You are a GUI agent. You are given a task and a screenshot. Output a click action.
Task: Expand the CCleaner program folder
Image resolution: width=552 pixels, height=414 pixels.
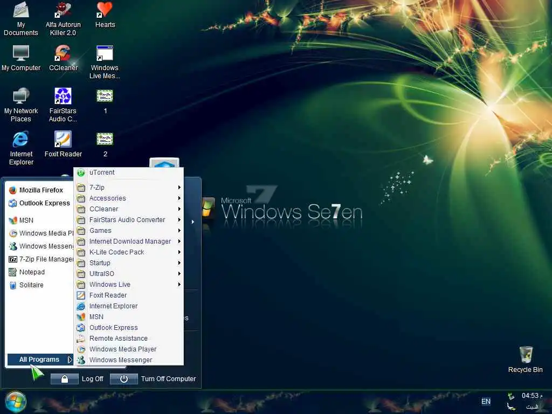point(129,209)
